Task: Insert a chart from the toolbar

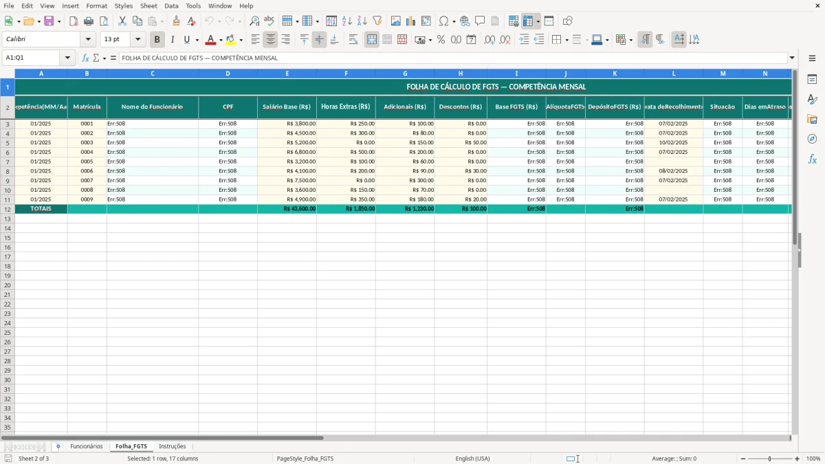Action: pyautogui.click(x=410, y=20)
